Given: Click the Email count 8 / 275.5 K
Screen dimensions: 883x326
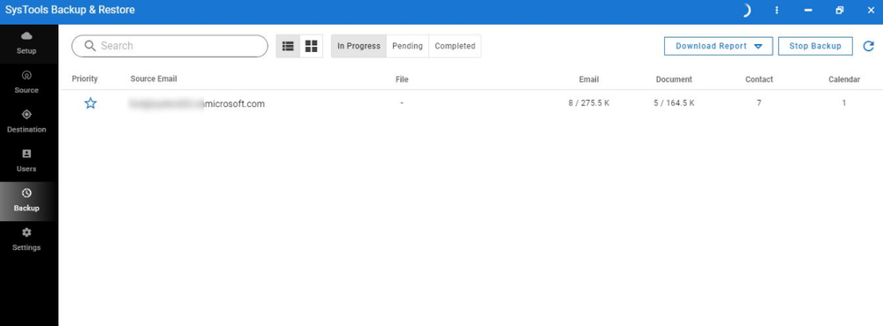Looking at the screenshot, I should pyautogui.click(x=588, y=103).
